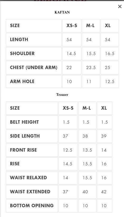Image resolution: width=124 pixels, height=217 pixels.
Task: Click the XL waist extended value 42
Action: click(x=104, y=192)
